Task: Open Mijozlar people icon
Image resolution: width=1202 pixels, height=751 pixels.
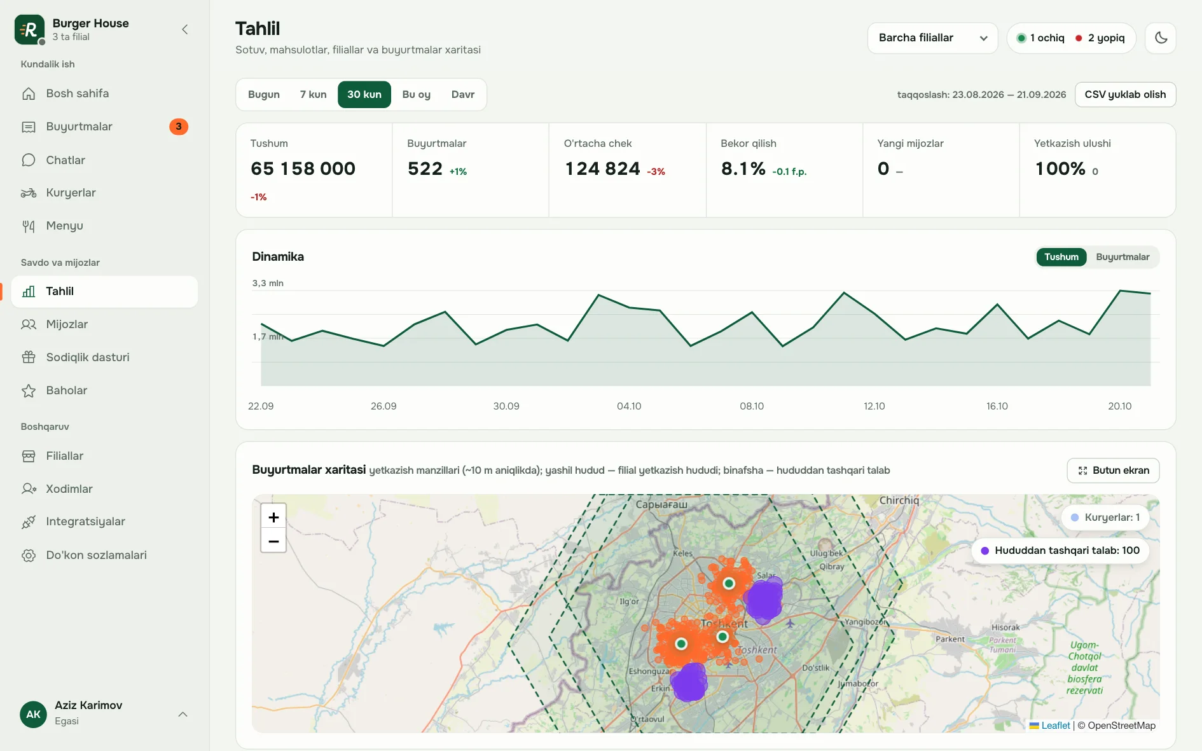Action: [29, 324]
